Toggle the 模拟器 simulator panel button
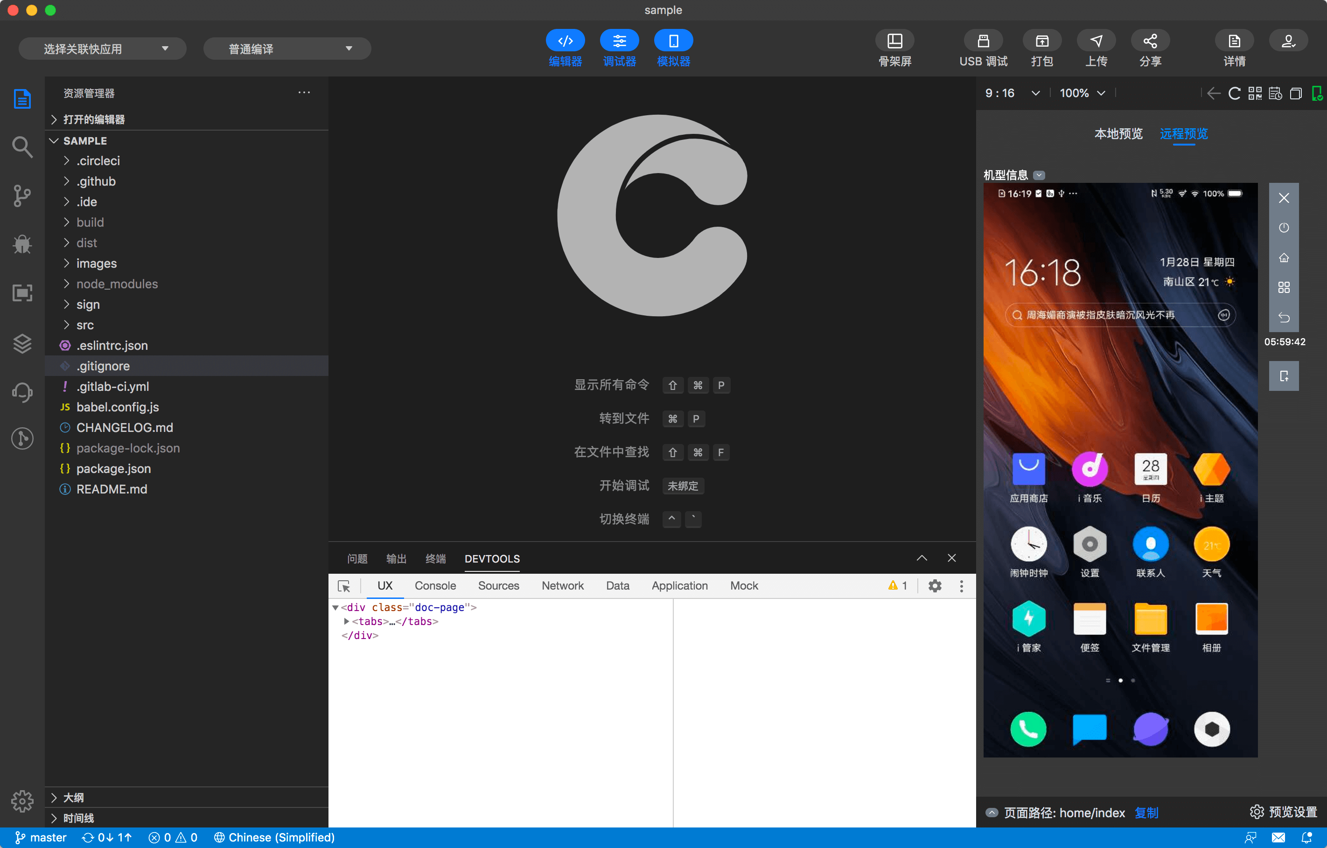The width and height of the screenshot is (1327, 848). click(673, 42)
